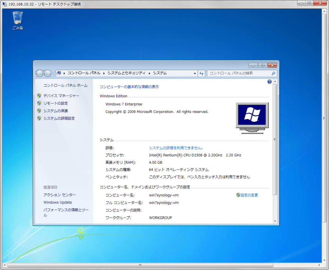This screenshot has width=329, height=270.
Task: Click 設定の変更 link
Action: [x=249, y=195]
